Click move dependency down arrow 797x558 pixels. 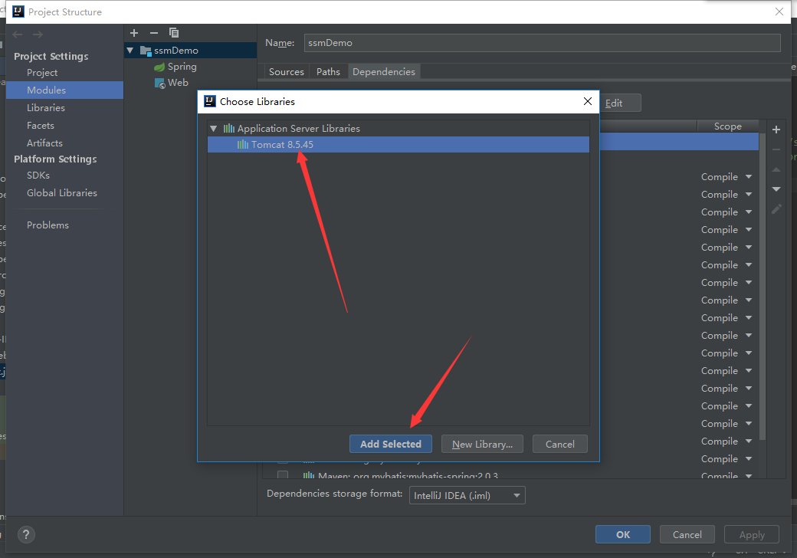coord(776,189)
